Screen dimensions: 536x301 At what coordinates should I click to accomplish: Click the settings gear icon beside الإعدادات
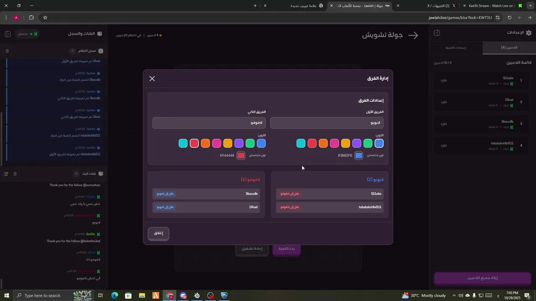click(x=528, y=33)
